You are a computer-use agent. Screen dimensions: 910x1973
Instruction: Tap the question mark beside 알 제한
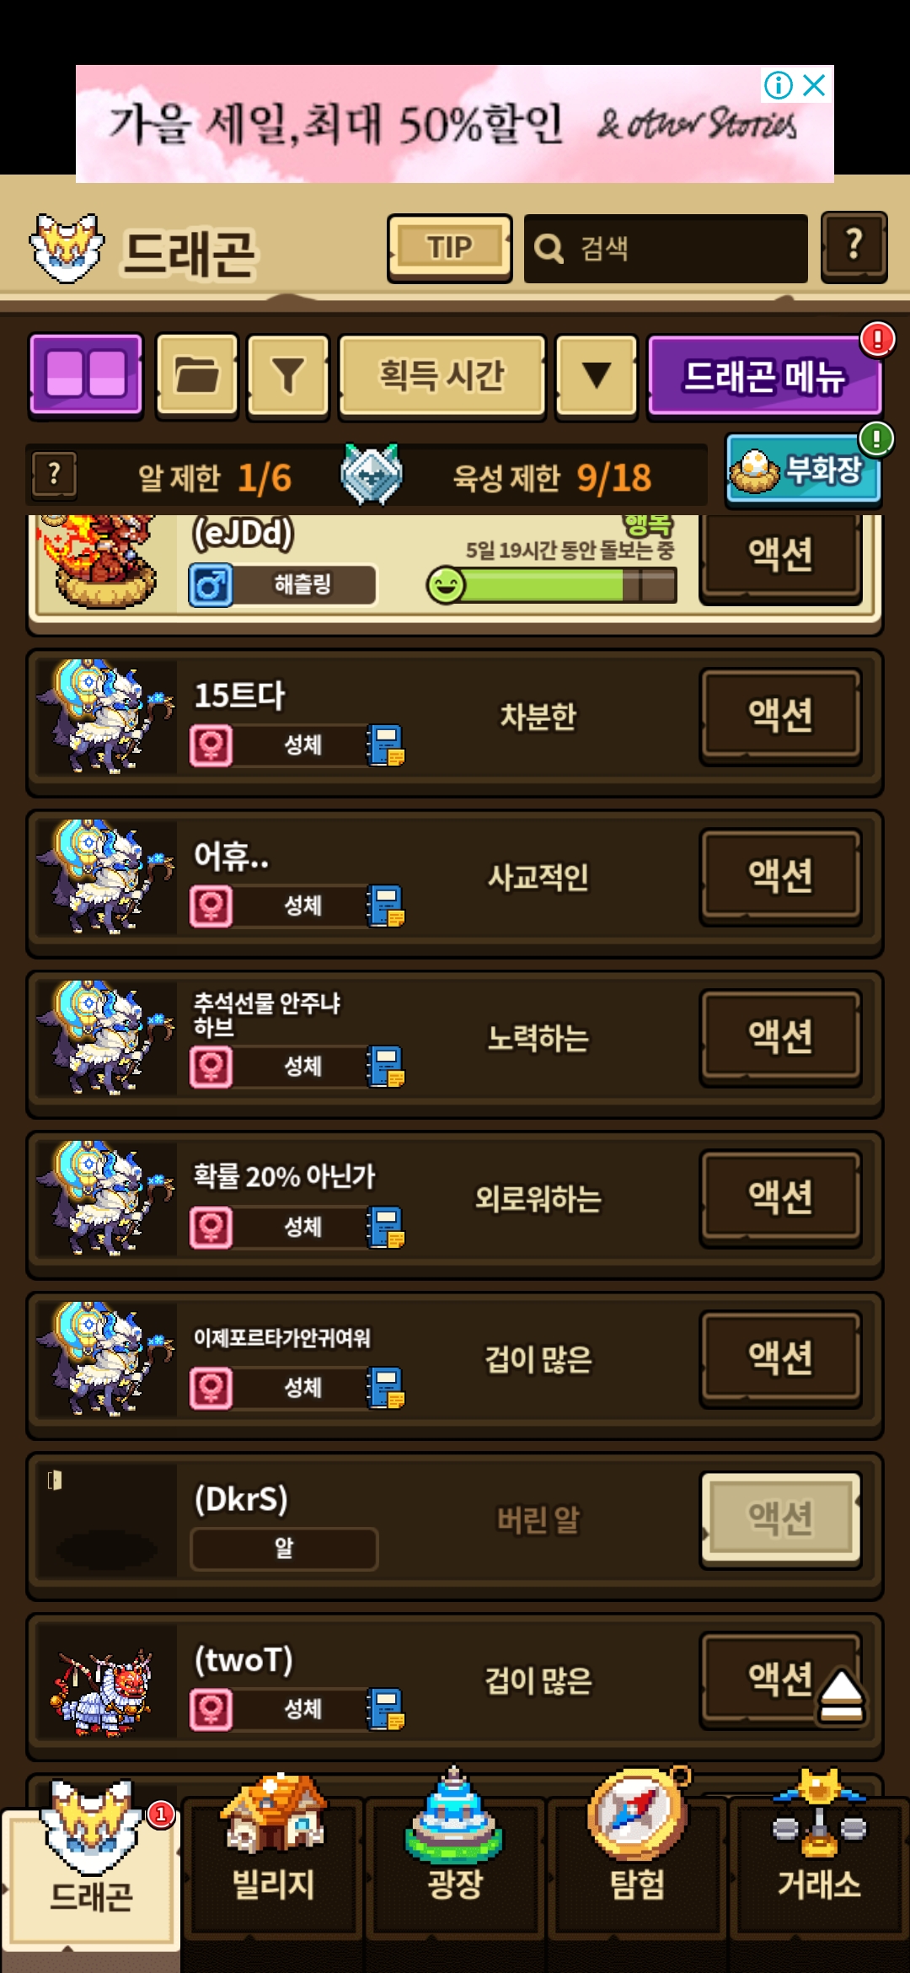[x=54, y=476]
